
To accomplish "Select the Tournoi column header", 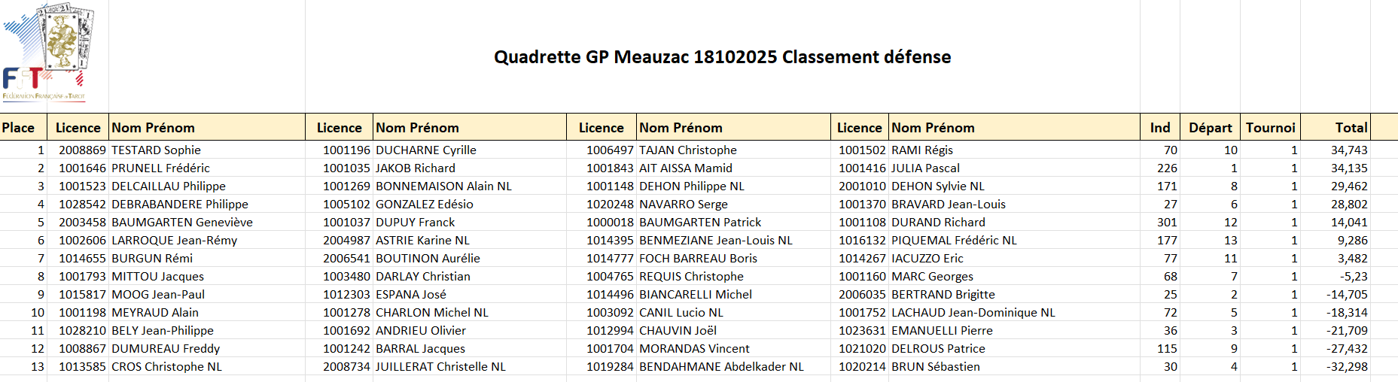I will 1270,128.
